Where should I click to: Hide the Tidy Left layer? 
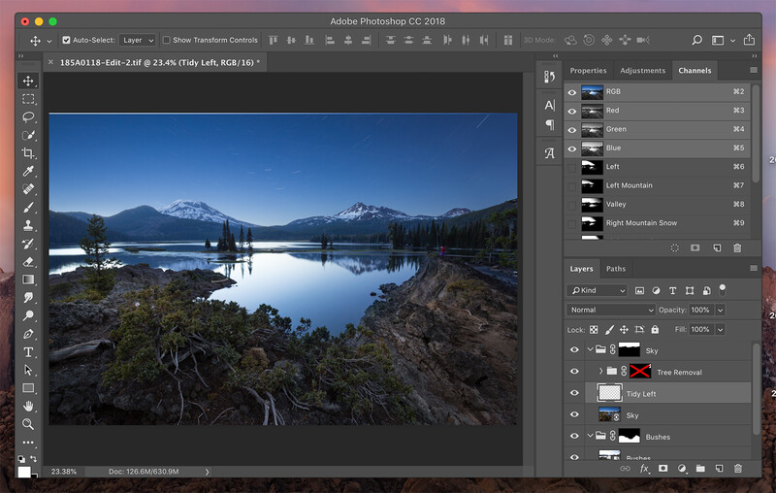tap(574, 392)
